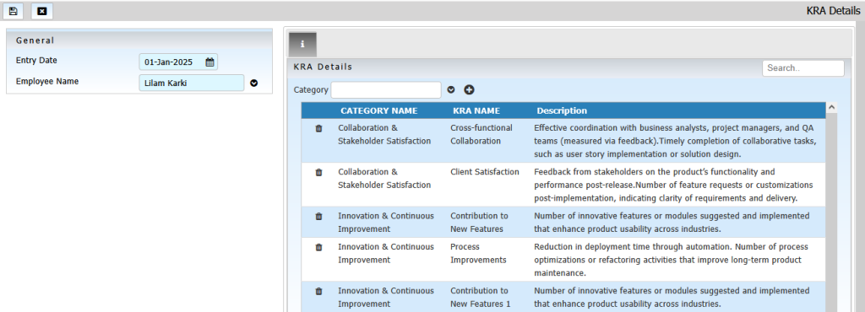Delete the Process Improvements row
The width and height of the screenshot is (865, 312).
tap(318, 247)
